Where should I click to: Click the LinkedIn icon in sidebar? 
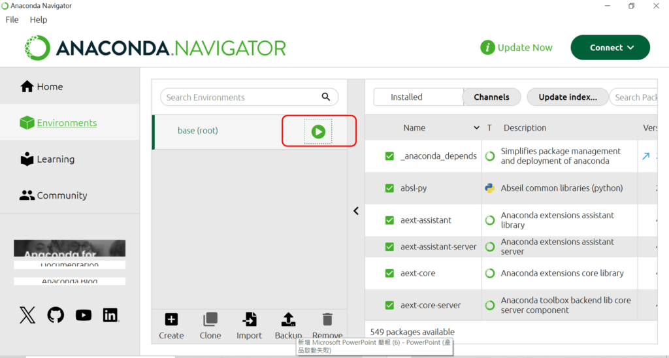[110, 316]
